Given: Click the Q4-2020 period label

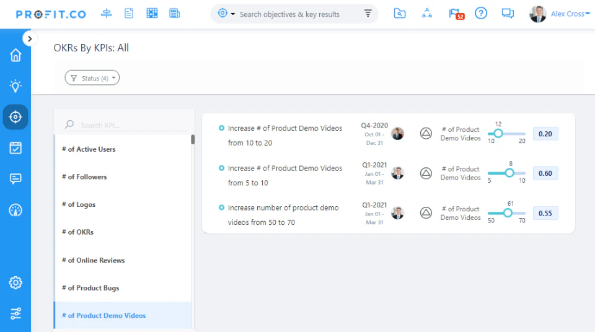Looking at the screenshot, I should [374, 126].
